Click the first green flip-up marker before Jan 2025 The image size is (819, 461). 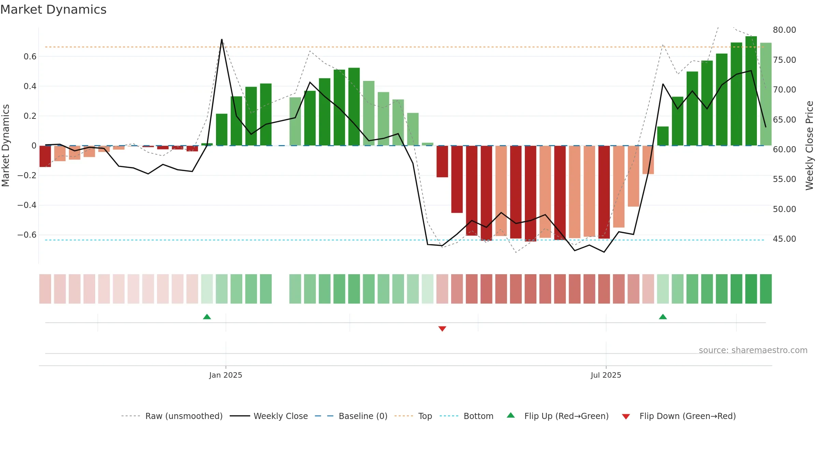click(x=207, y=317)
